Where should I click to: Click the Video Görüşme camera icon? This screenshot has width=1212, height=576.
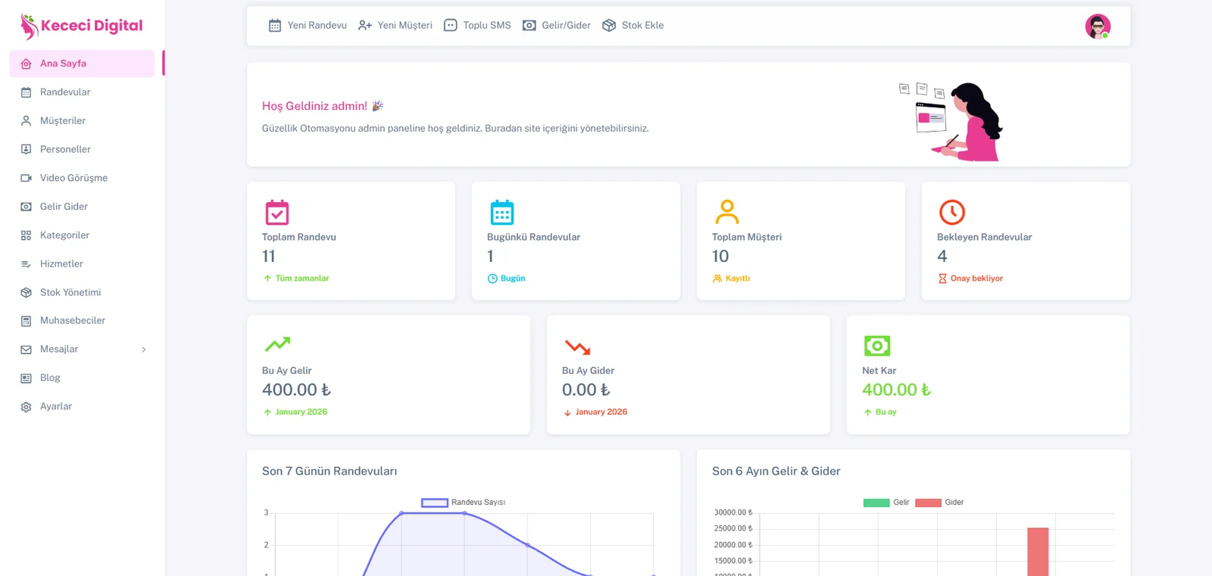26,178
